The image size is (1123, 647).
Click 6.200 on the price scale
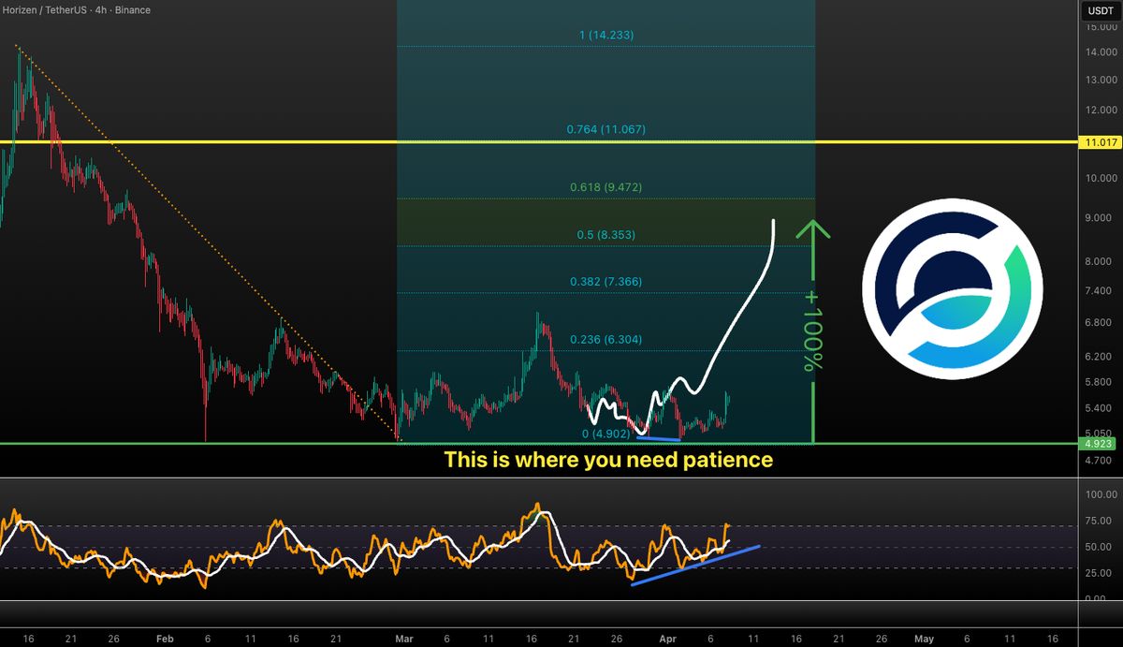coord(1100,358)
